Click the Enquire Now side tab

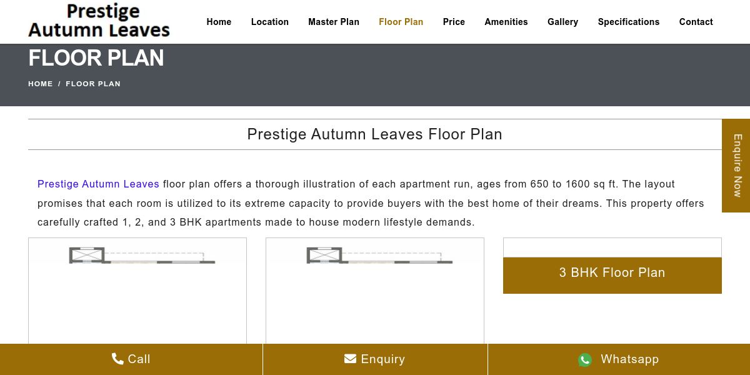(x=736, y=166)
